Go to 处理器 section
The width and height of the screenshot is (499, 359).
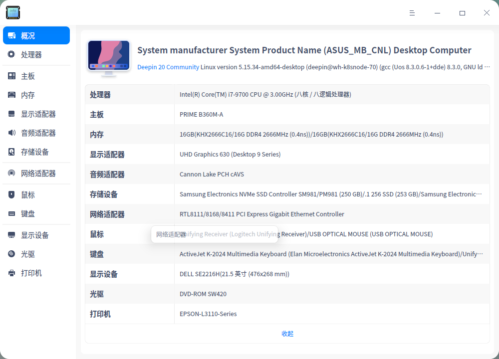[x=36, y=54]
